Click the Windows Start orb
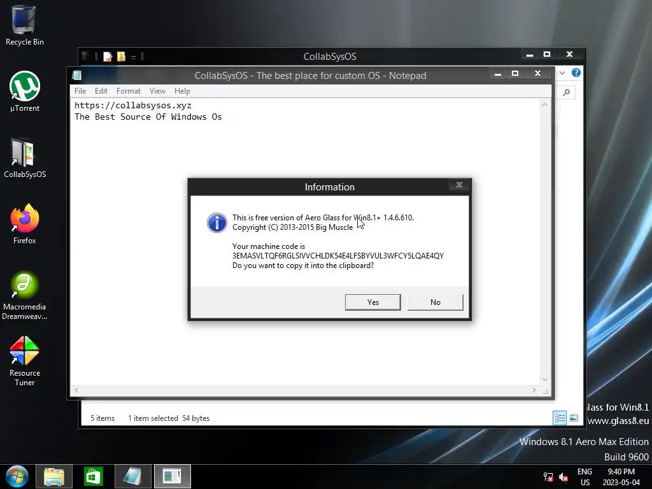Viewport: 652px width, 489px height. click(x=17, y=476)
